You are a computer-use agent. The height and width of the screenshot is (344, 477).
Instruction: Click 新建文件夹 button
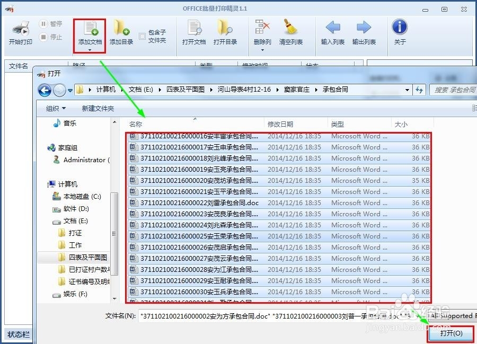(x=98, y=108)
